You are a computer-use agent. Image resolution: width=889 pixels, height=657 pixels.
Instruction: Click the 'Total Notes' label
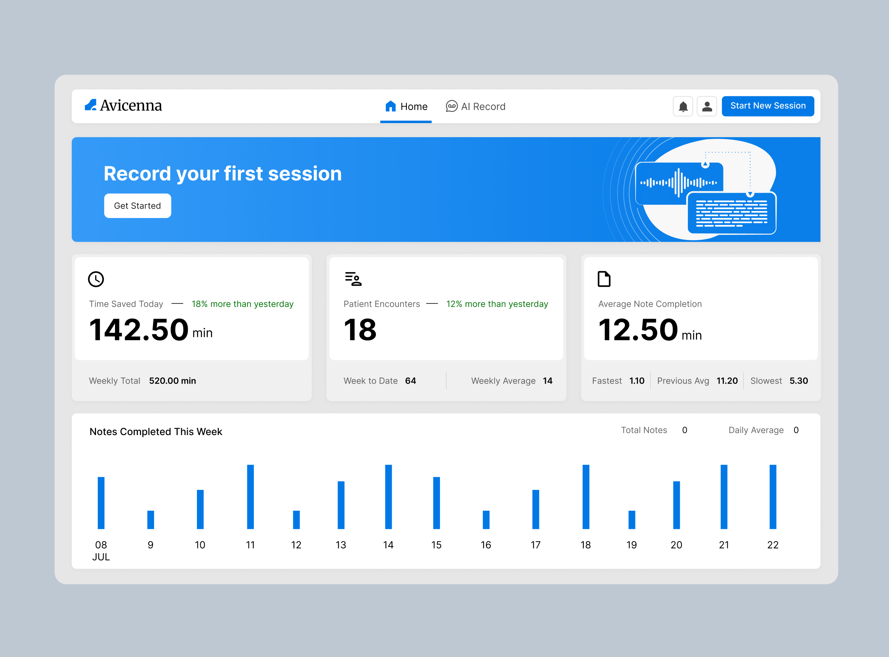pos(644,430)
